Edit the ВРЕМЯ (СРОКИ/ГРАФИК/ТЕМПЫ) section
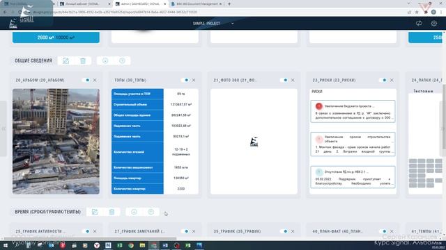446x250 pixels. 95,212
